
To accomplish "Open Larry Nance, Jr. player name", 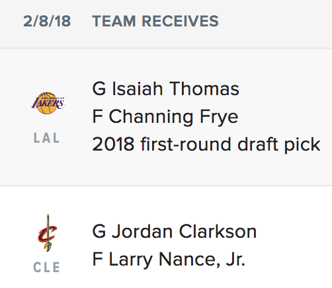I will click(177, 260).
